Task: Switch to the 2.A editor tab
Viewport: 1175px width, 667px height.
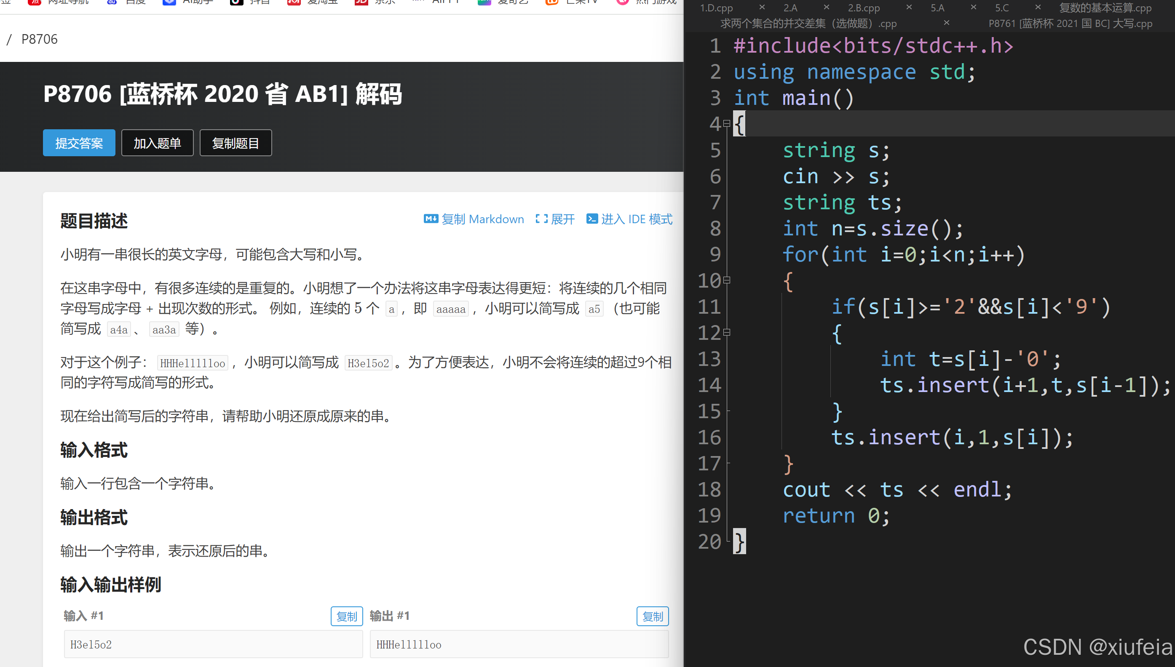Action: click(x=790, y=8)
